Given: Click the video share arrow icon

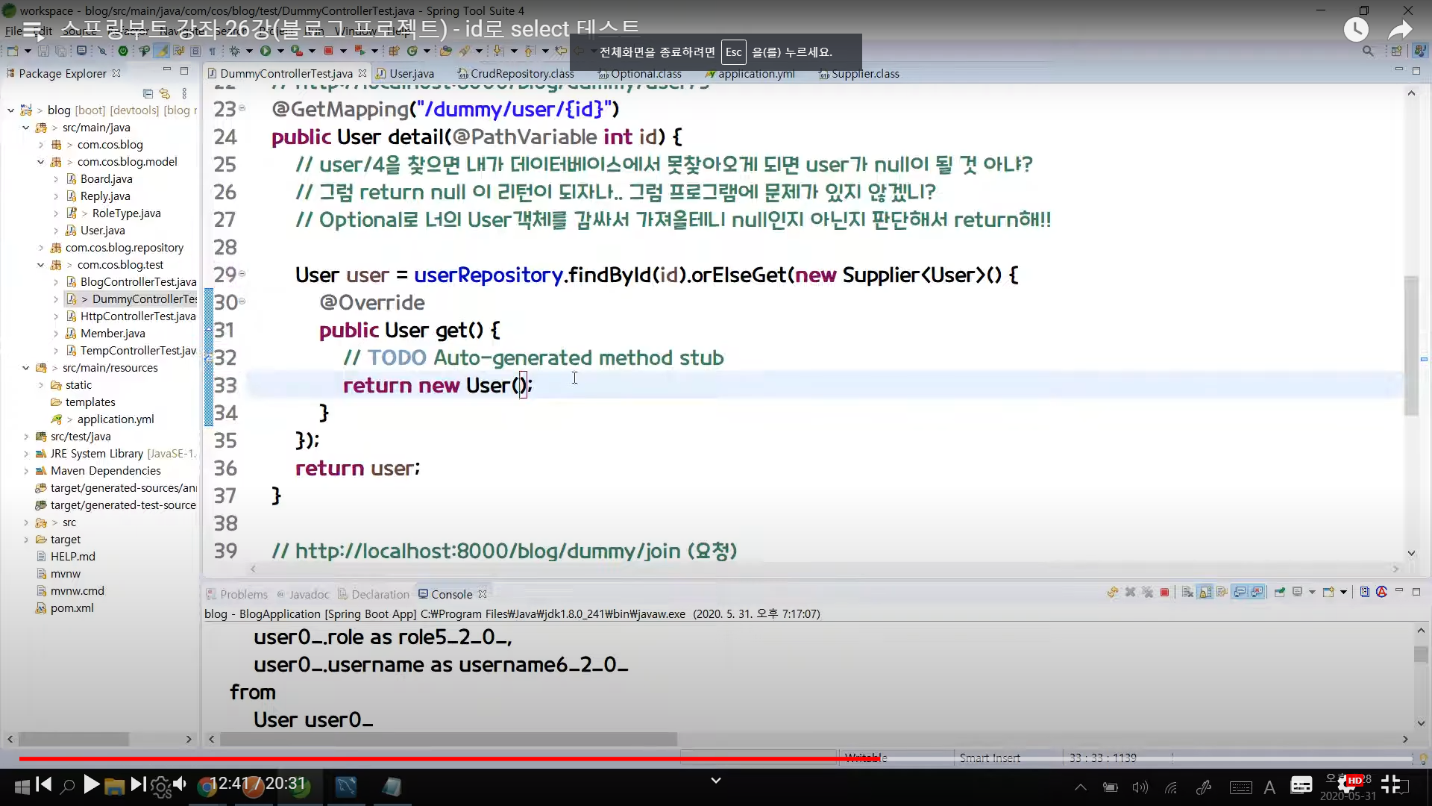Looking at the screenshot, I should point(1400,29).
